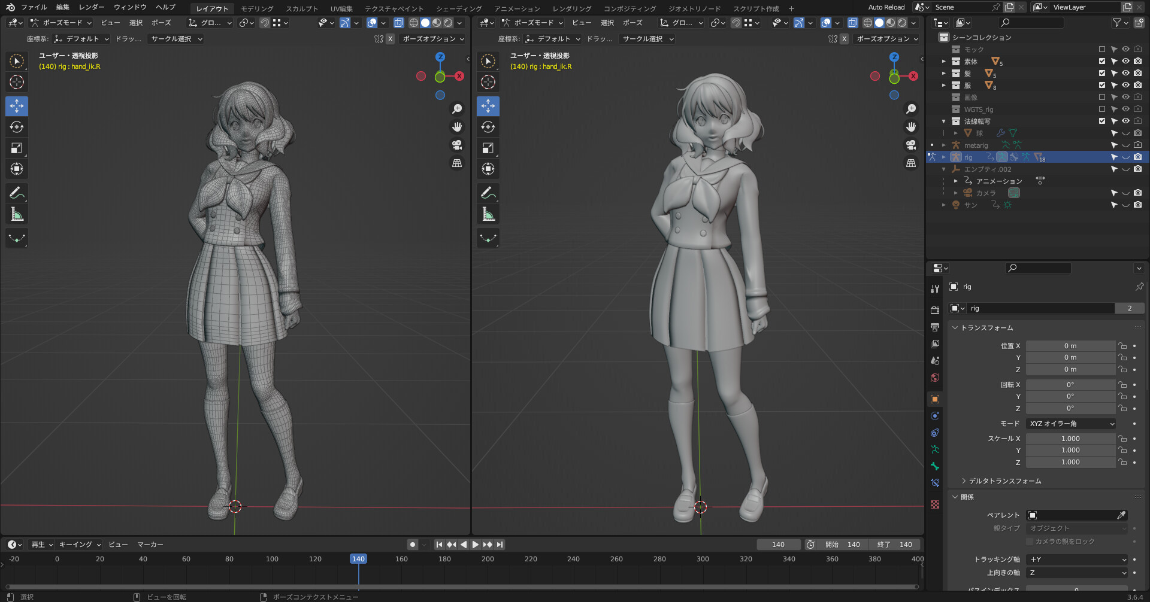Open the World properties tab
1150x602 pixels.
tap(935, 378)
